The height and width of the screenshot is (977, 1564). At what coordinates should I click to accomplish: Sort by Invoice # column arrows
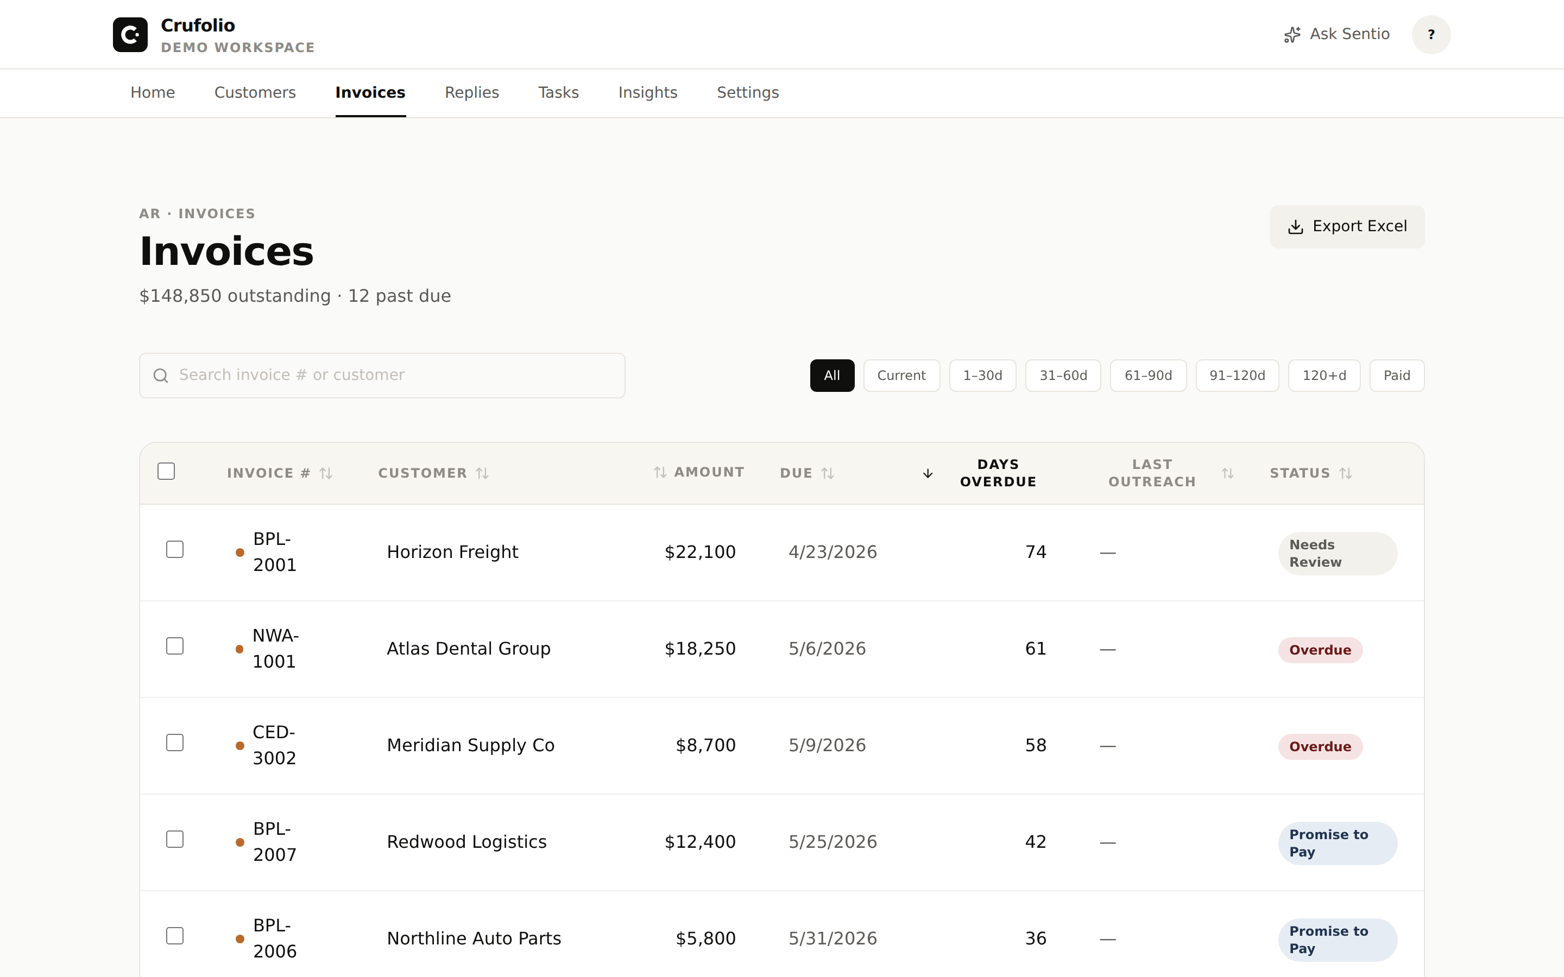point(326,474)
